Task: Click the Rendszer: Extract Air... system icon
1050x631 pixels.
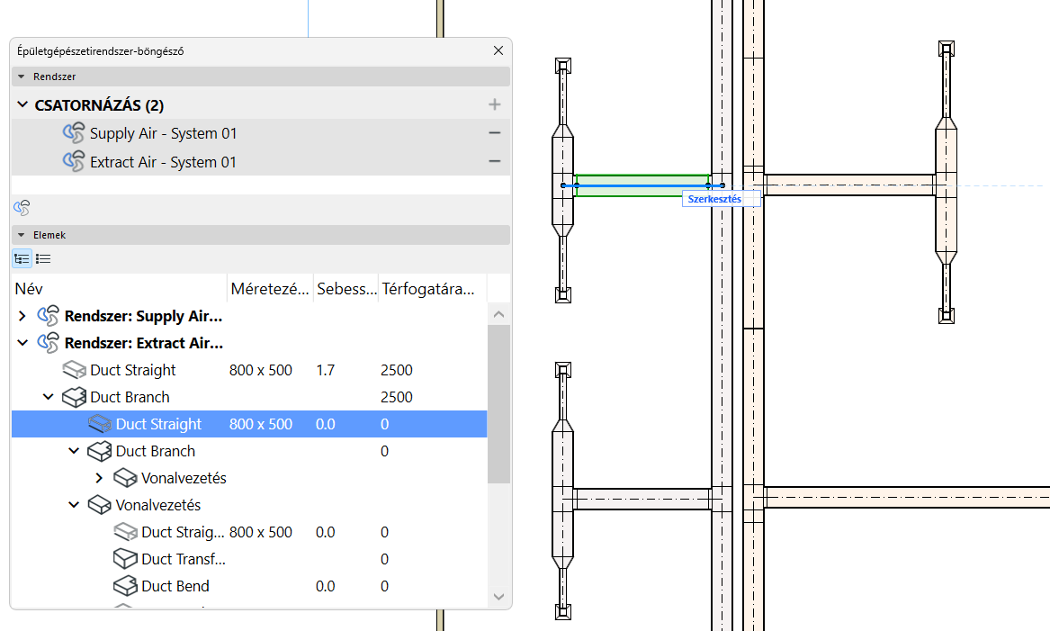Action: pos(48,343)
